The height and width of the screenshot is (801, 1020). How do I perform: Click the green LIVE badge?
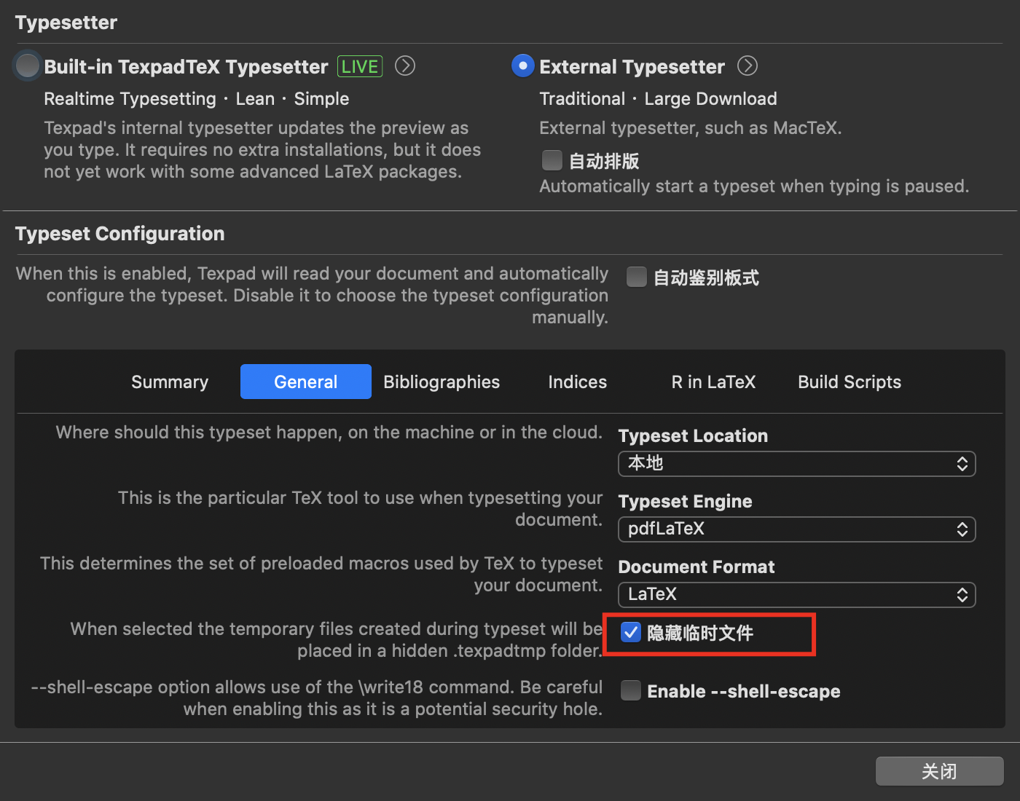(x=360, y=67)
